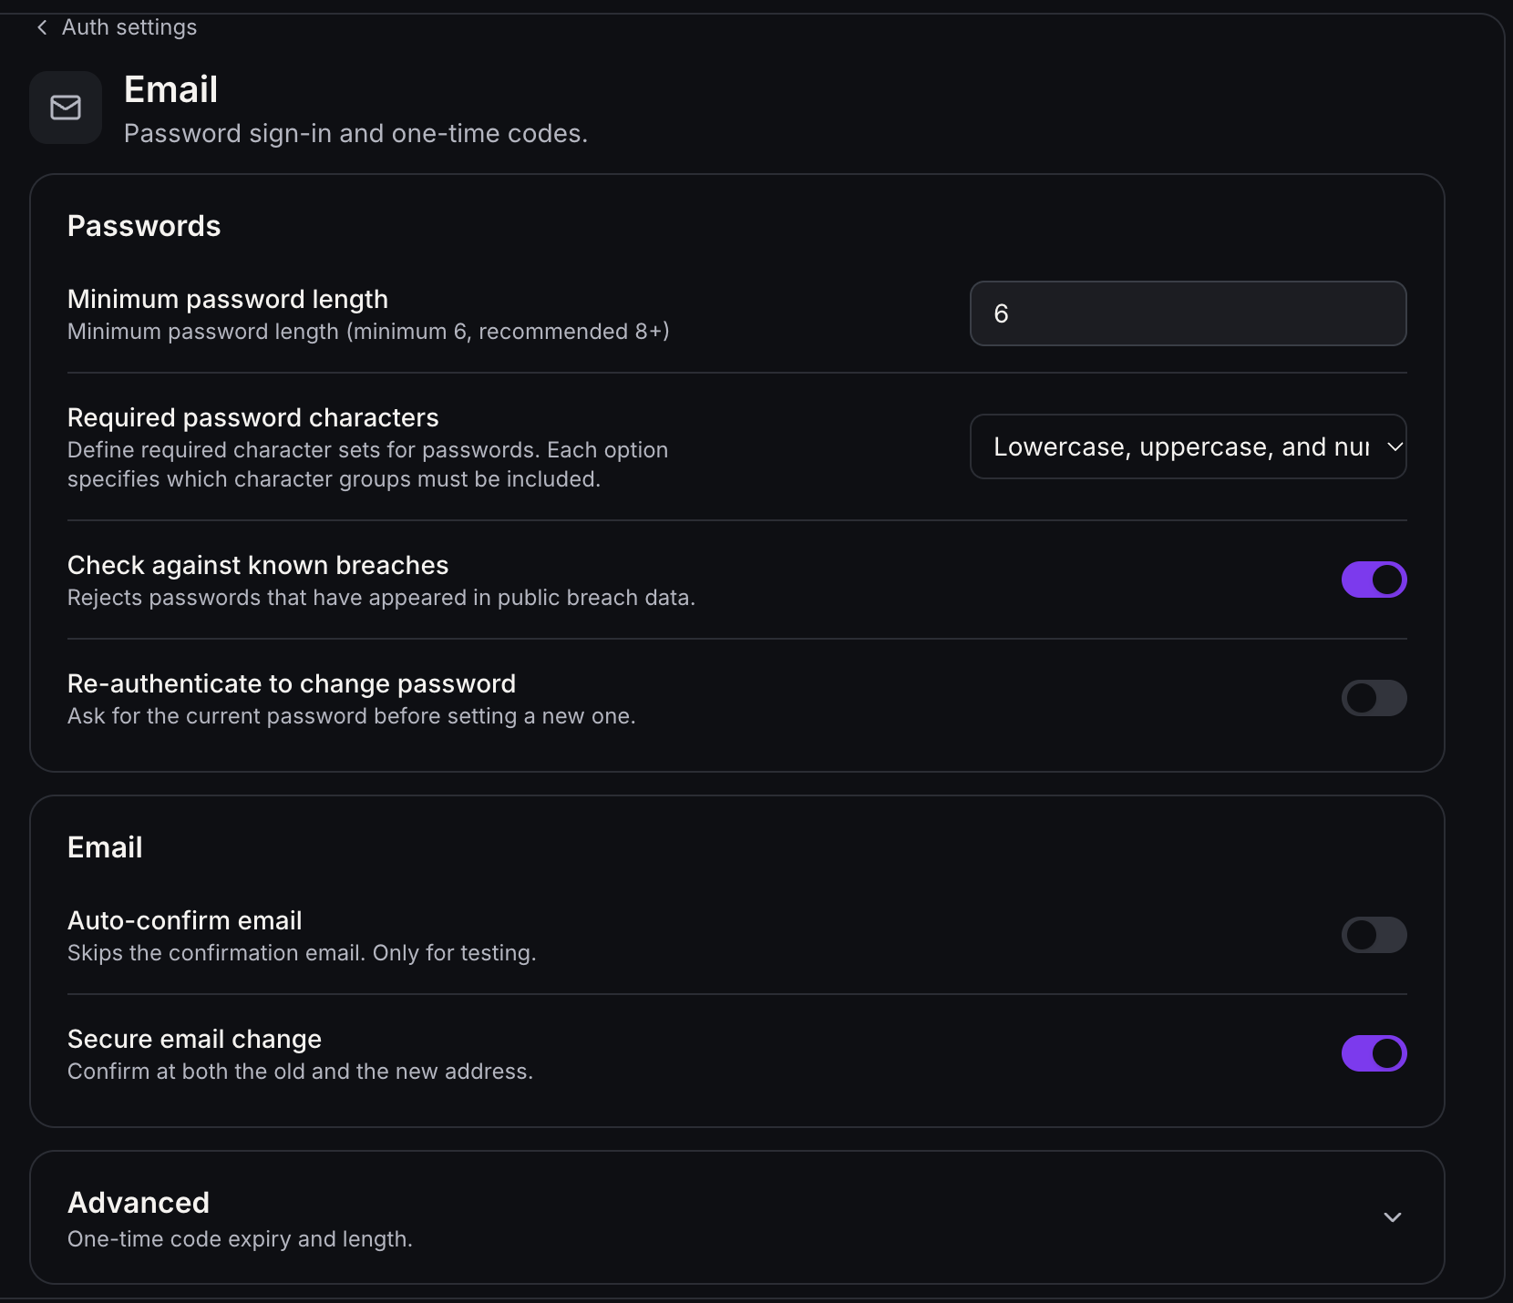1513x1303 pixels.
Task: Click the Advanced section chevron icon
Action: click(x=1392, y=1217)
